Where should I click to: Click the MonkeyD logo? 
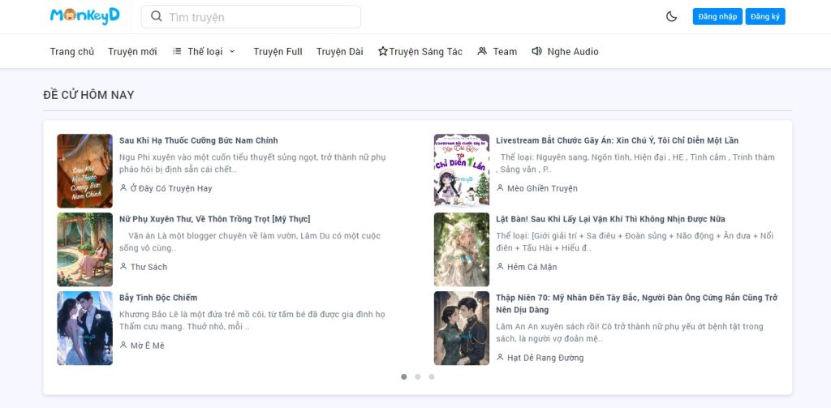point(84,16)
